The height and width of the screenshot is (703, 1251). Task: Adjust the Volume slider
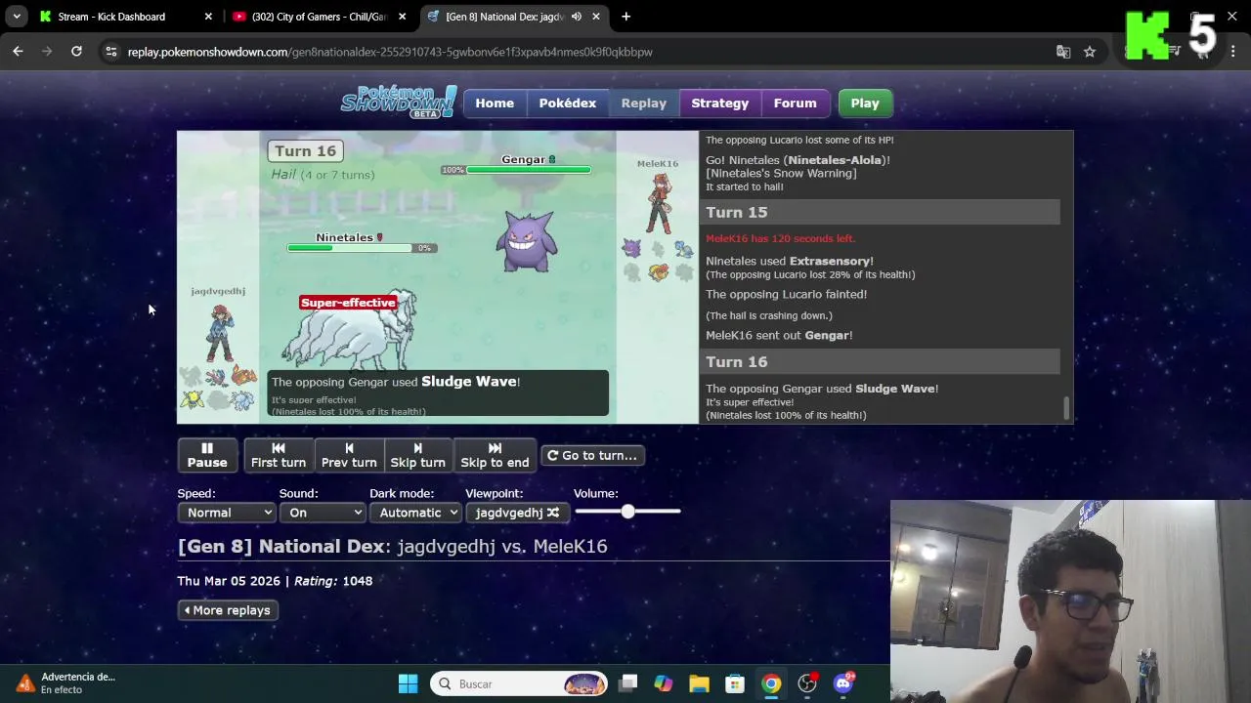click(627, 512)
